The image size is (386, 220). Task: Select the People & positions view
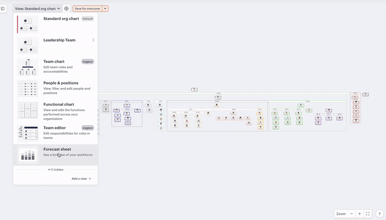coord(61,83)
